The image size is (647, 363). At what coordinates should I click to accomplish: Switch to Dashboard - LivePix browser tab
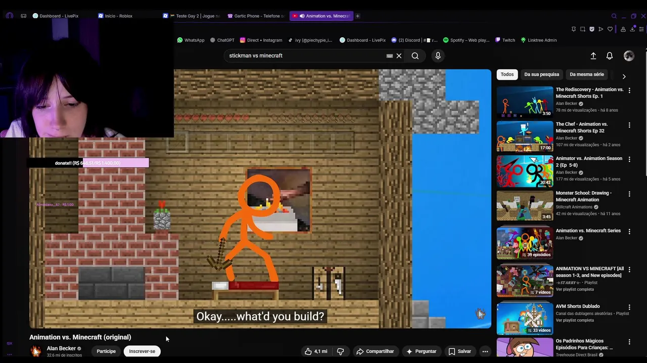[59, 16]
